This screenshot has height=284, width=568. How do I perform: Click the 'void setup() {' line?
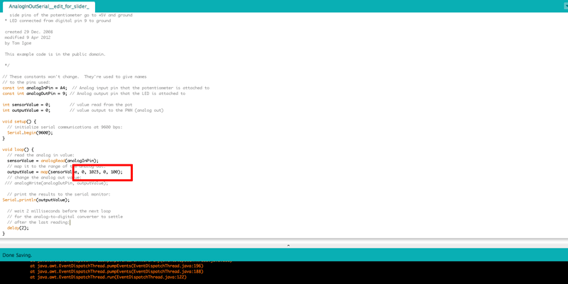(19, 121)
